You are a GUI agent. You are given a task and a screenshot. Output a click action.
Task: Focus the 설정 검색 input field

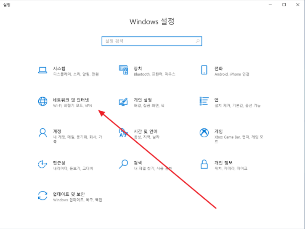point(152,41)
